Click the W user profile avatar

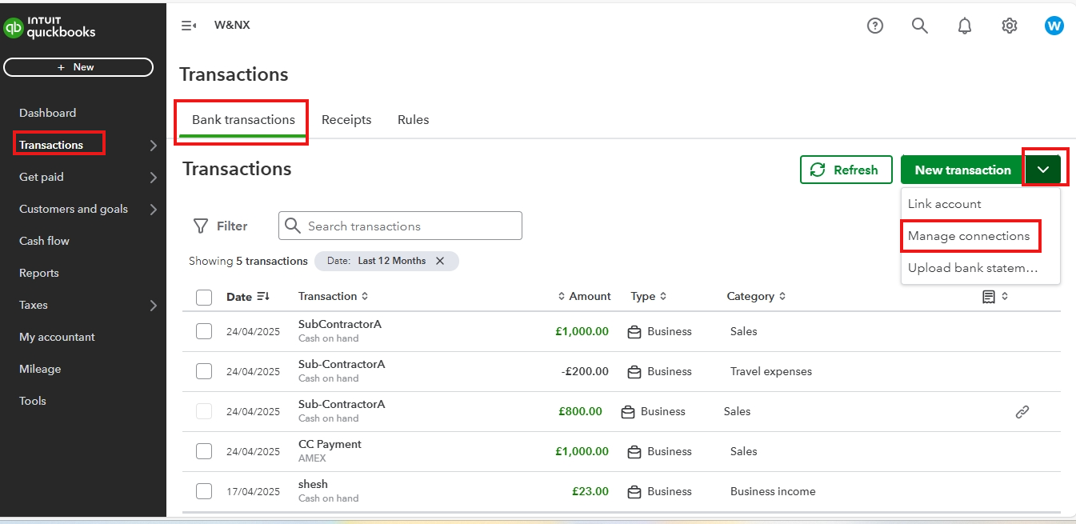[1054, 26]
